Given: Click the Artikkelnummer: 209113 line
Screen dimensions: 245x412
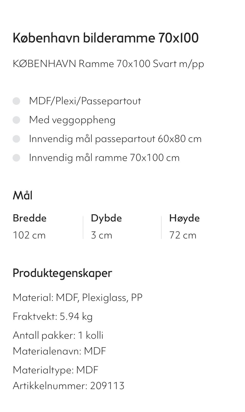Looking at the screenshot, I should click(x=69, y=385).
